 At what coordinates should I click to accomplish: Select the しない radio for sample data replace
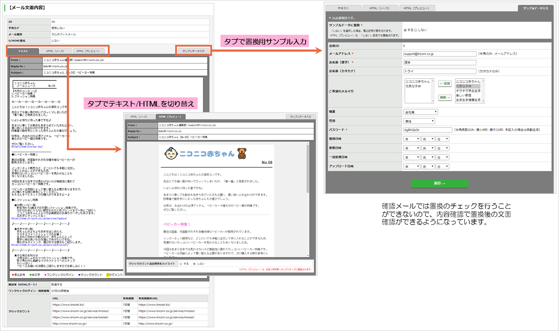tap(415, 30)
